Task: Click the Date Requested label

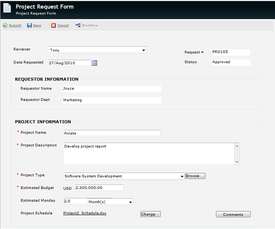Action: click(28, 63)
